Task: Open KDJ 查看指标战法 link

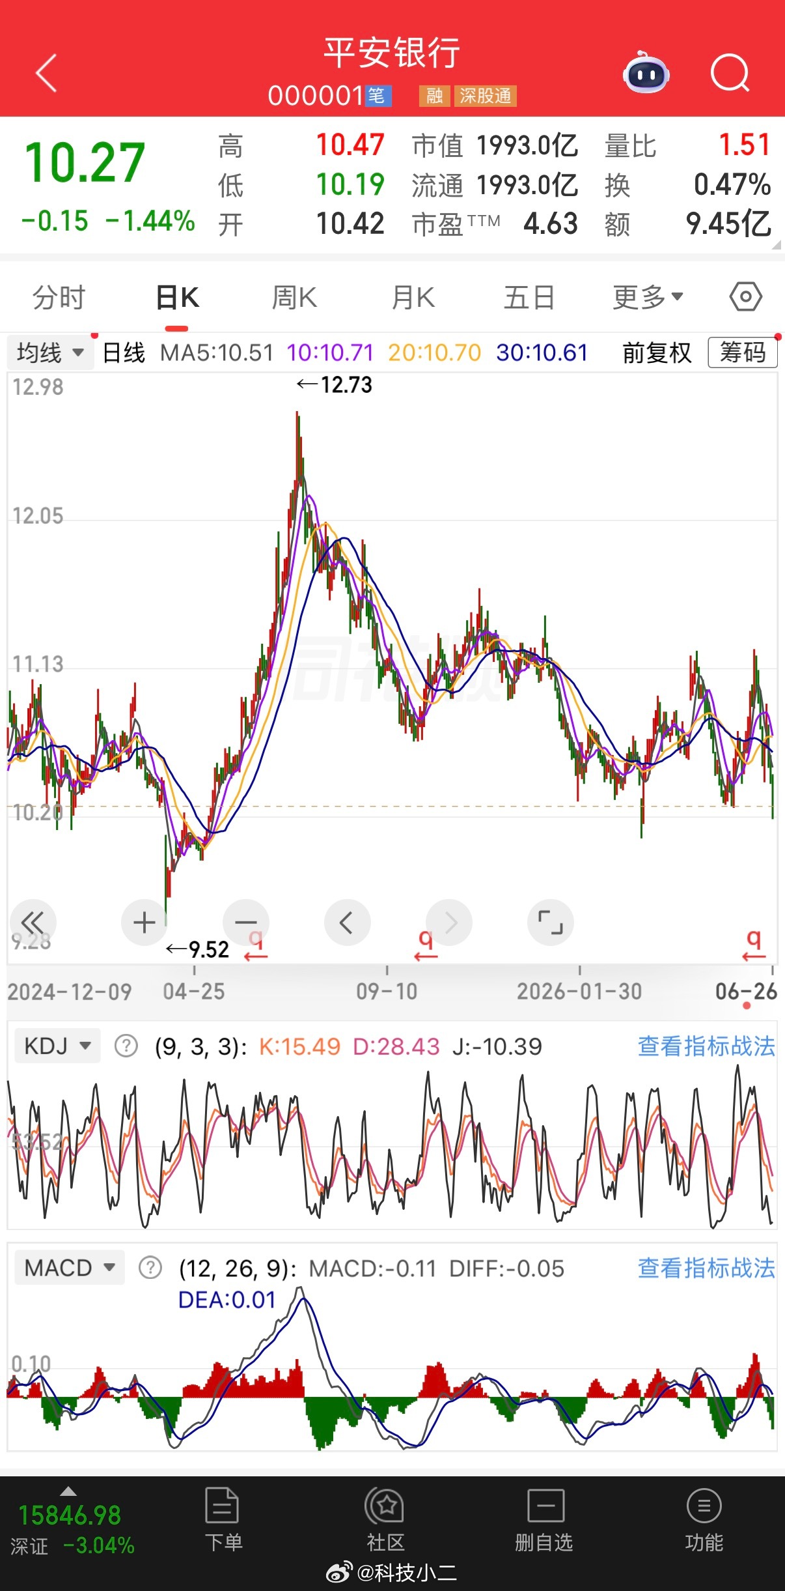Action: [706, 1046]
